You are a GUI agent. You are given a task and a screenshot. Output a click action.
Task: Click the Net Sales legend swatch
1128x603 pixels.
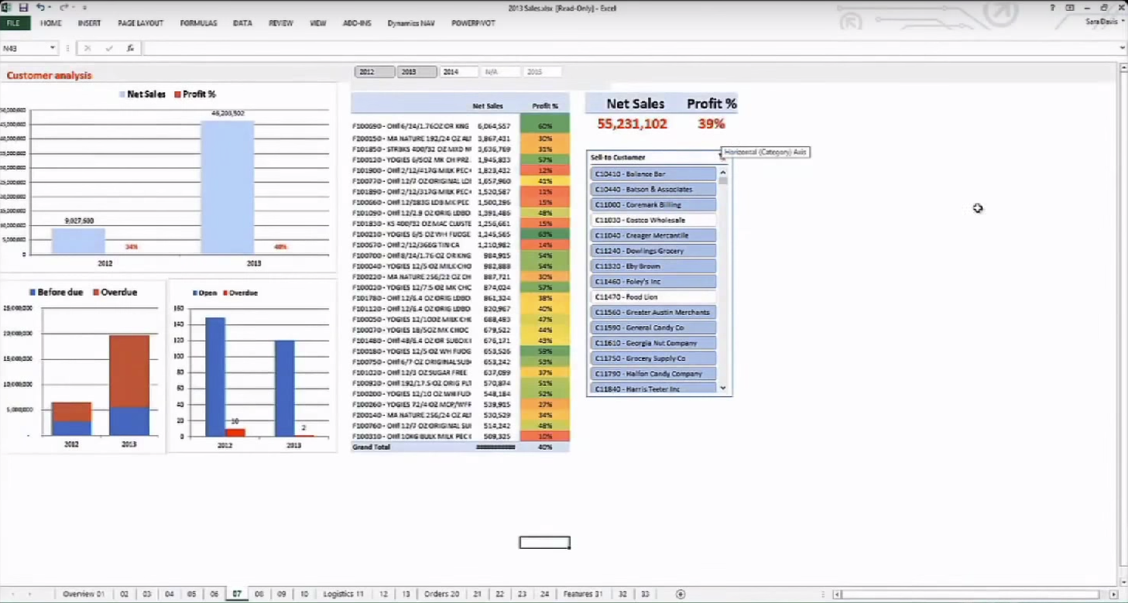[122, 94]
